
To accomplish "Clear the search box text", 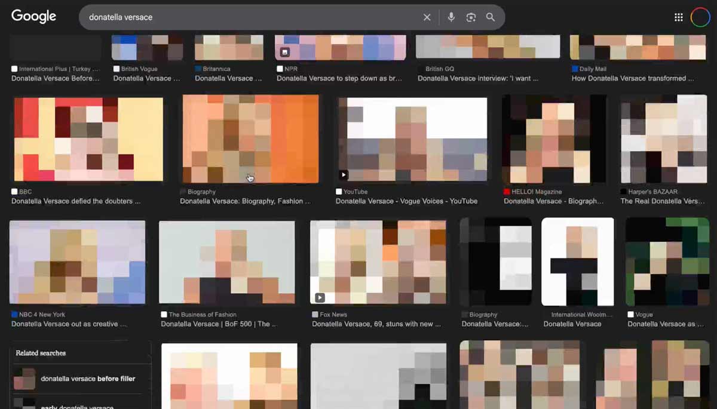I will (x=427, y=17).
